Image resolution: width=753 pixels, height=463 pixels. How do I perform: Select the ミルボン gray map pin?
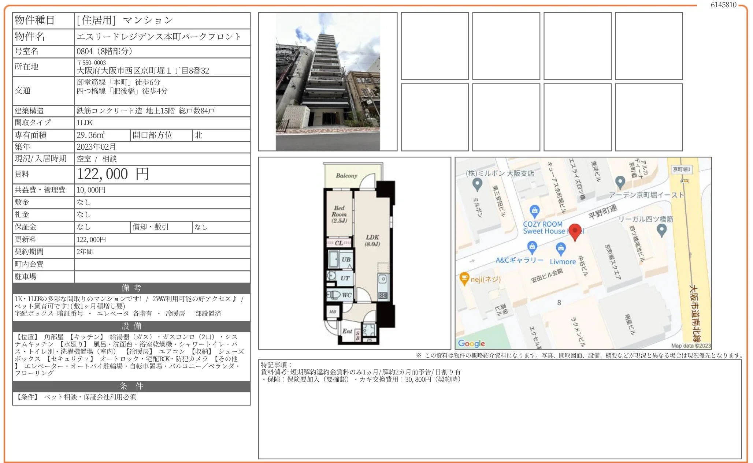[478, 185]
